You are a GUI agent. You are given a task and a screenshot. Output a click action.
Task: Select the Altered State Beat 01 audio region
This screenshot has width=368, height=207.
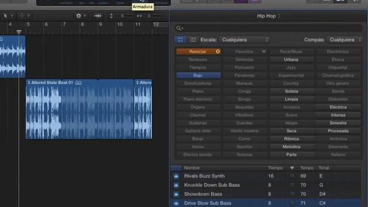80,109
